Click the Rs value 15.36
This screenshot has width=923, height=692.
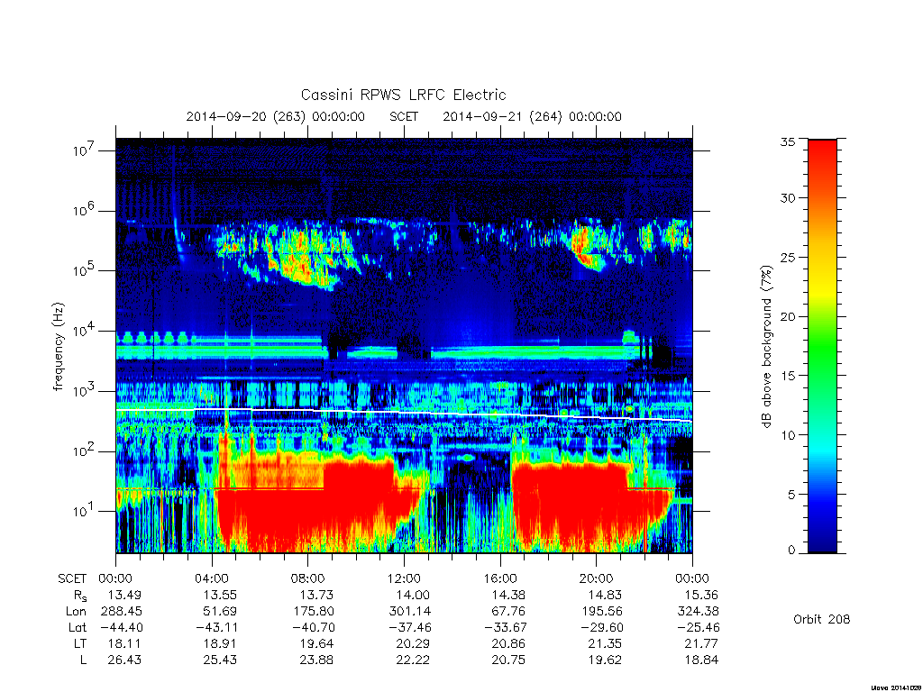click(x=701, y=595)
